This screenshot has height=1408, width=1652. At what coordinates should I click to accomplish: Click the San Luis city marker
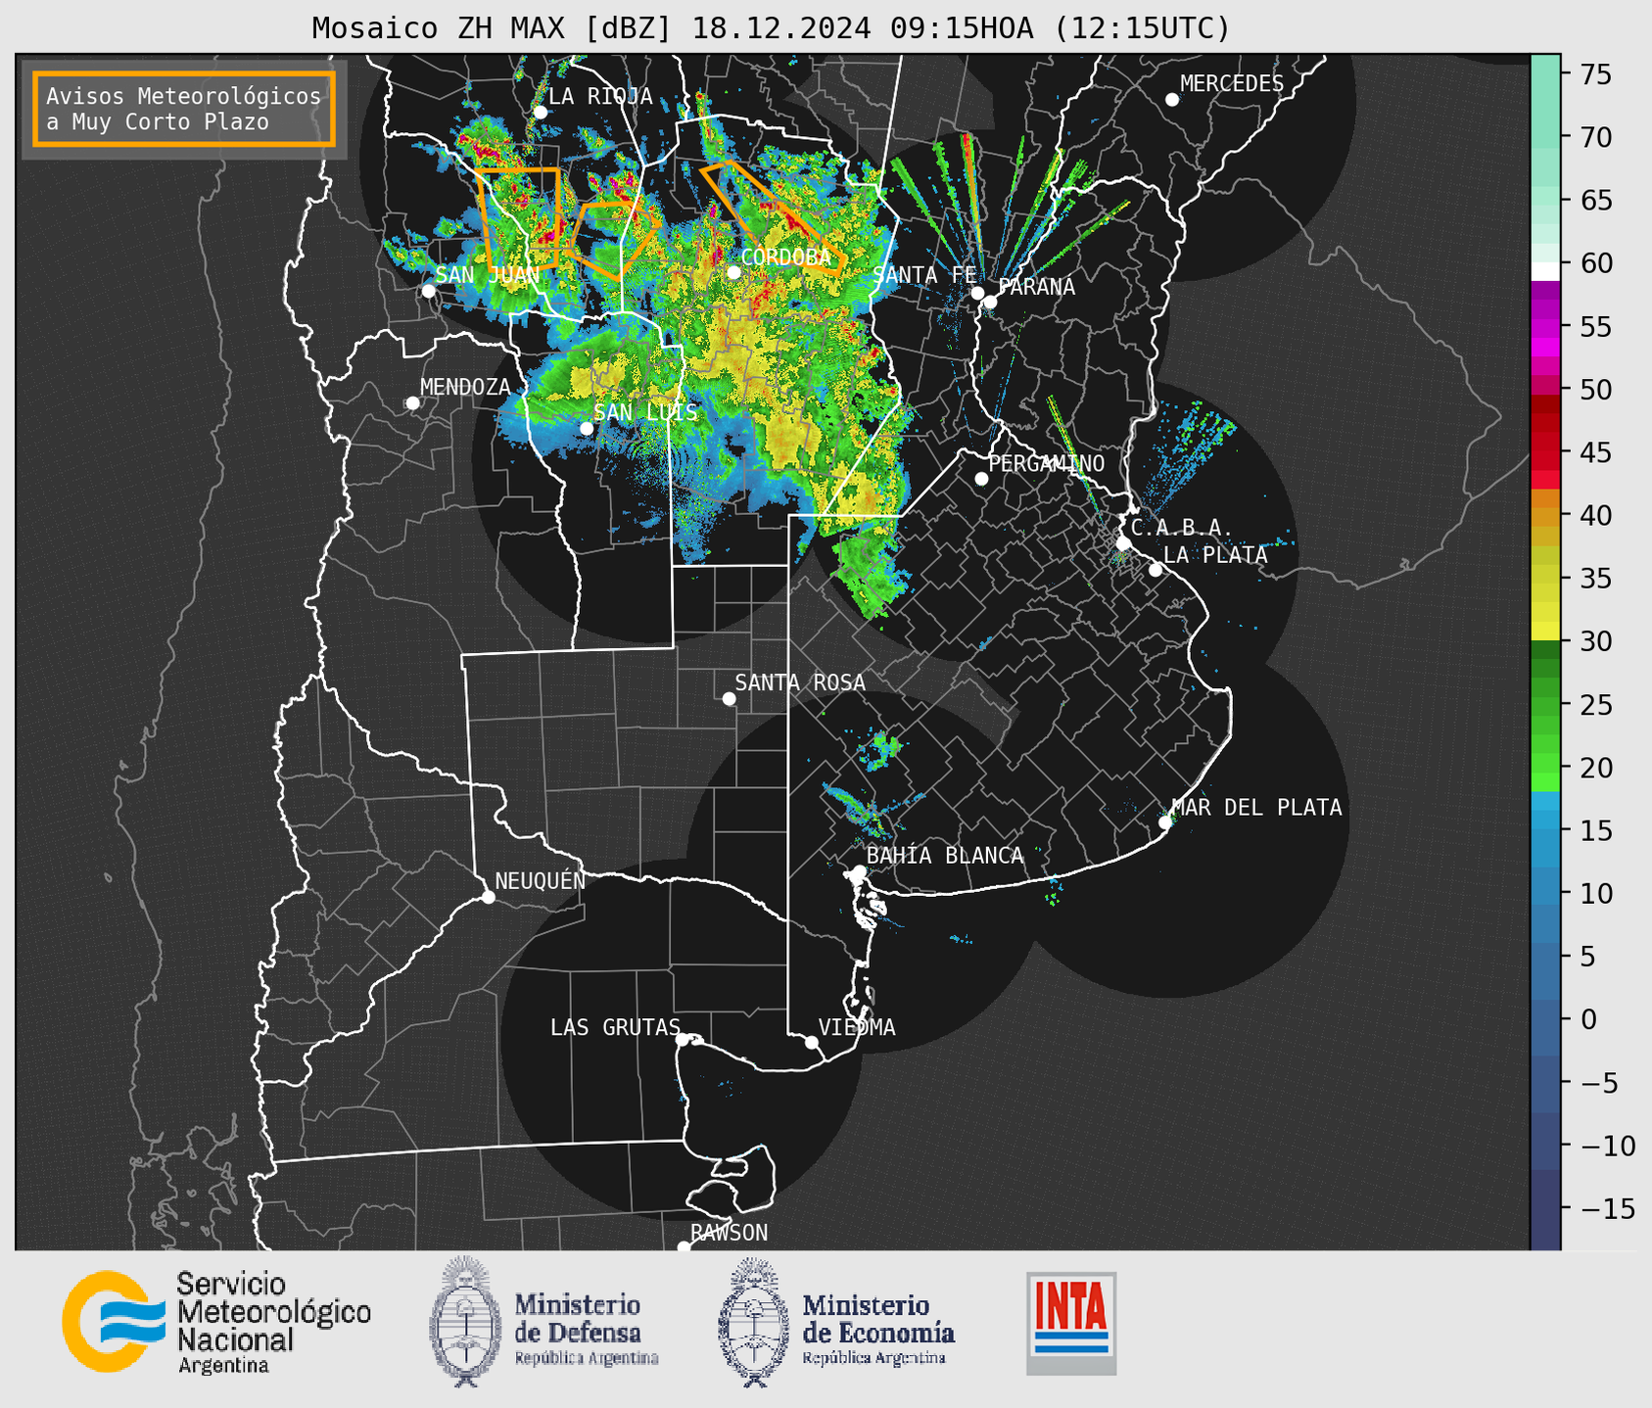587,428
